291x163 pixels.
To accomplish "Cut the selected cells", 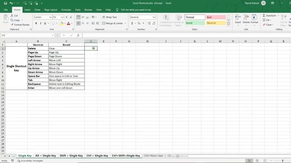I will (x=14, y=15).
